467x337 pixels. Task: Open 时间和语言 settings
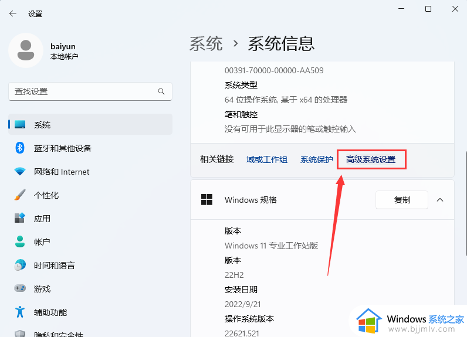(x=90, y=265)
